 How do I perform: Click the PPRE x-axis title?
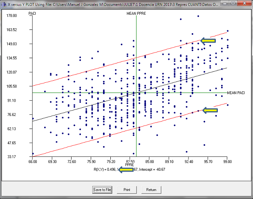tap(135, 165)
